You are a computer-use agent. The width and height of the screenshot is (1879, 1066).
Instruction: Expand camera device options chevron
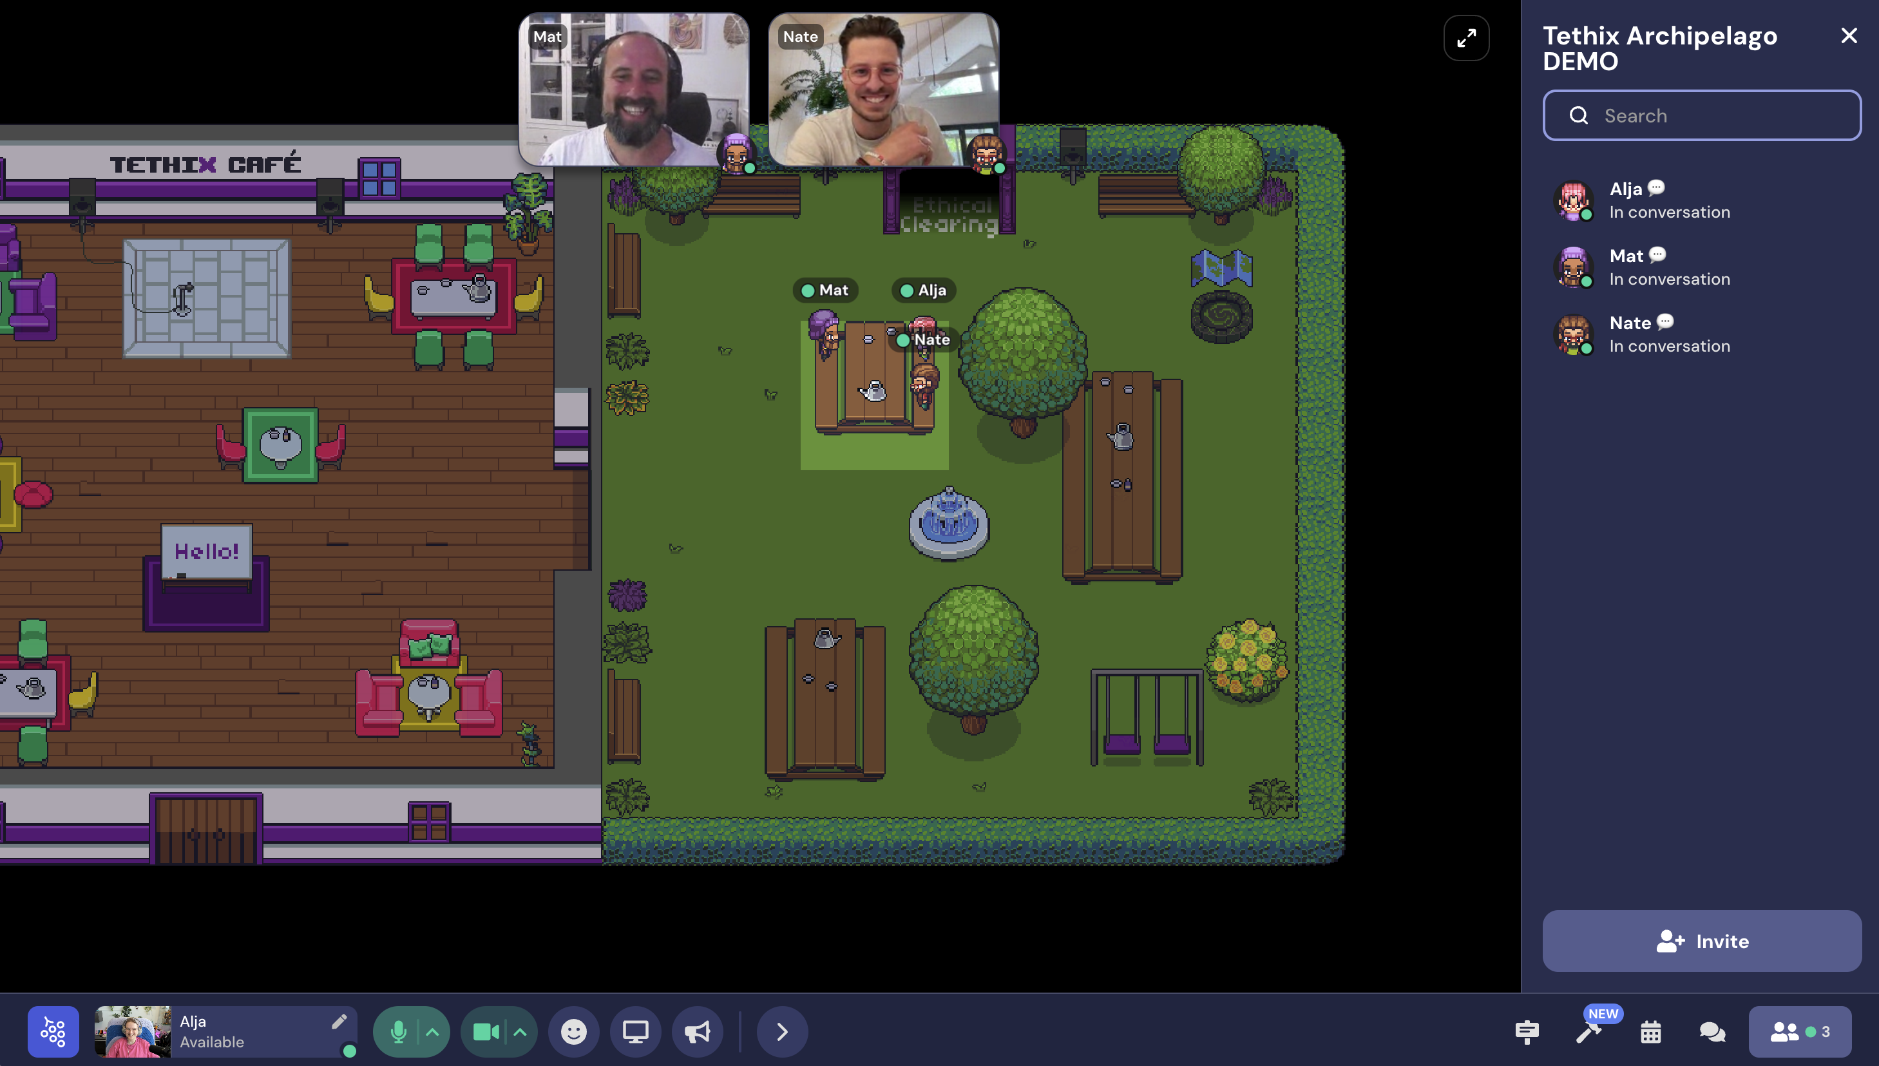pyautogui.click(x=520, y=1032)
